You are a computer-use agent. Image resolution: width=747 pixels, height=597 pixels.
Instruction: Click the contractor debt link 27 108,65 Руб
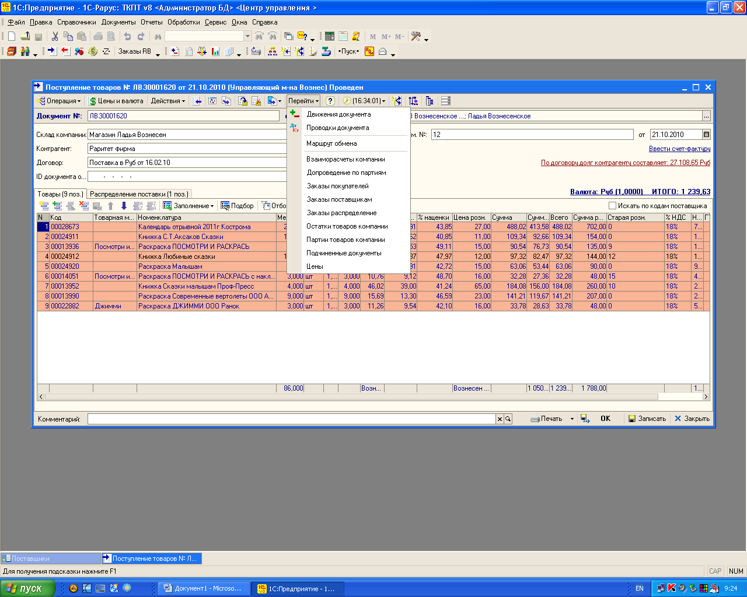pos(626,163)
